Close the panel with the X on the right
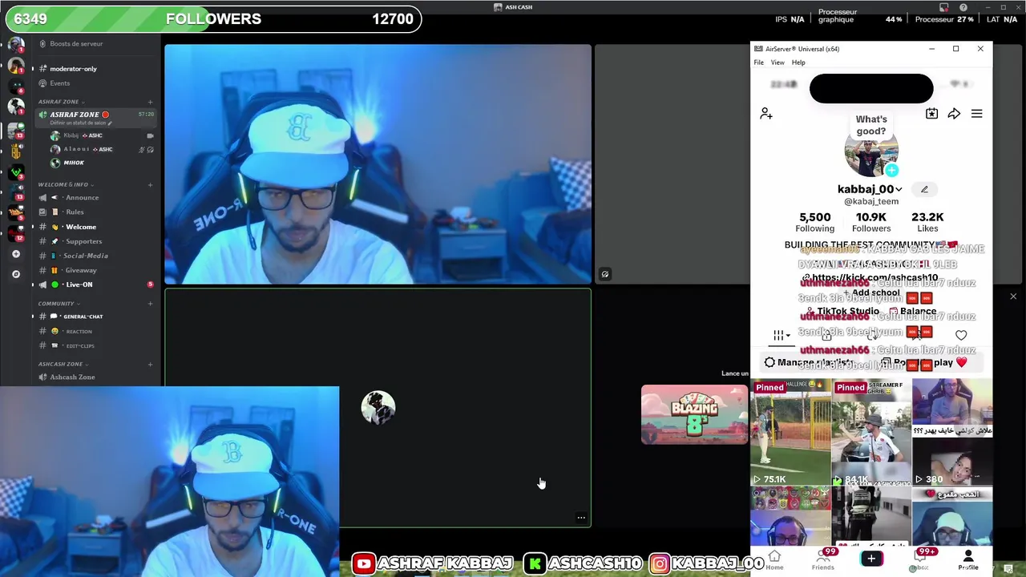 (x=1013, y=297)
